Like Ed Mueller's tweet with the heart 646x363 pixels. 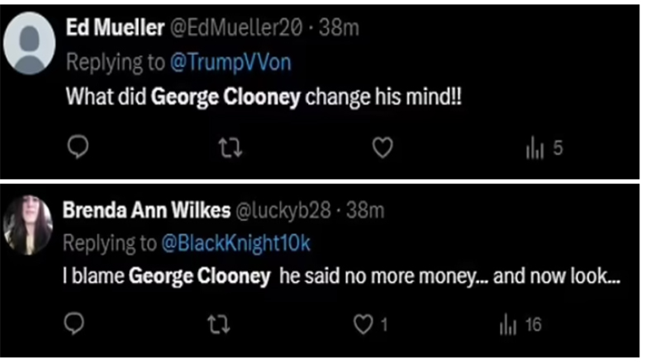(x=381, y=149)
